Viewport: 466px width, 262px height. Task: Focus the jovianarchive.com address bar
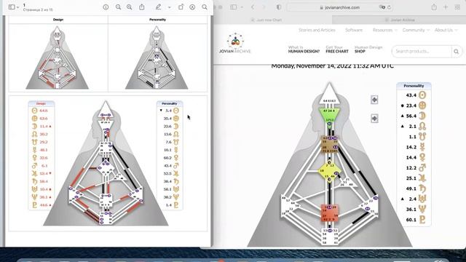tap(340, 7)
